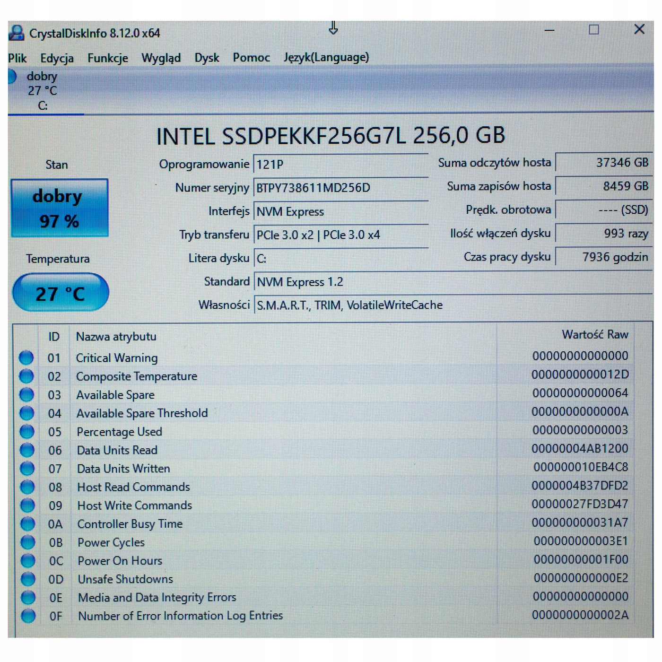Click the health indicator for Composite Temperature

tap(26, 376)
